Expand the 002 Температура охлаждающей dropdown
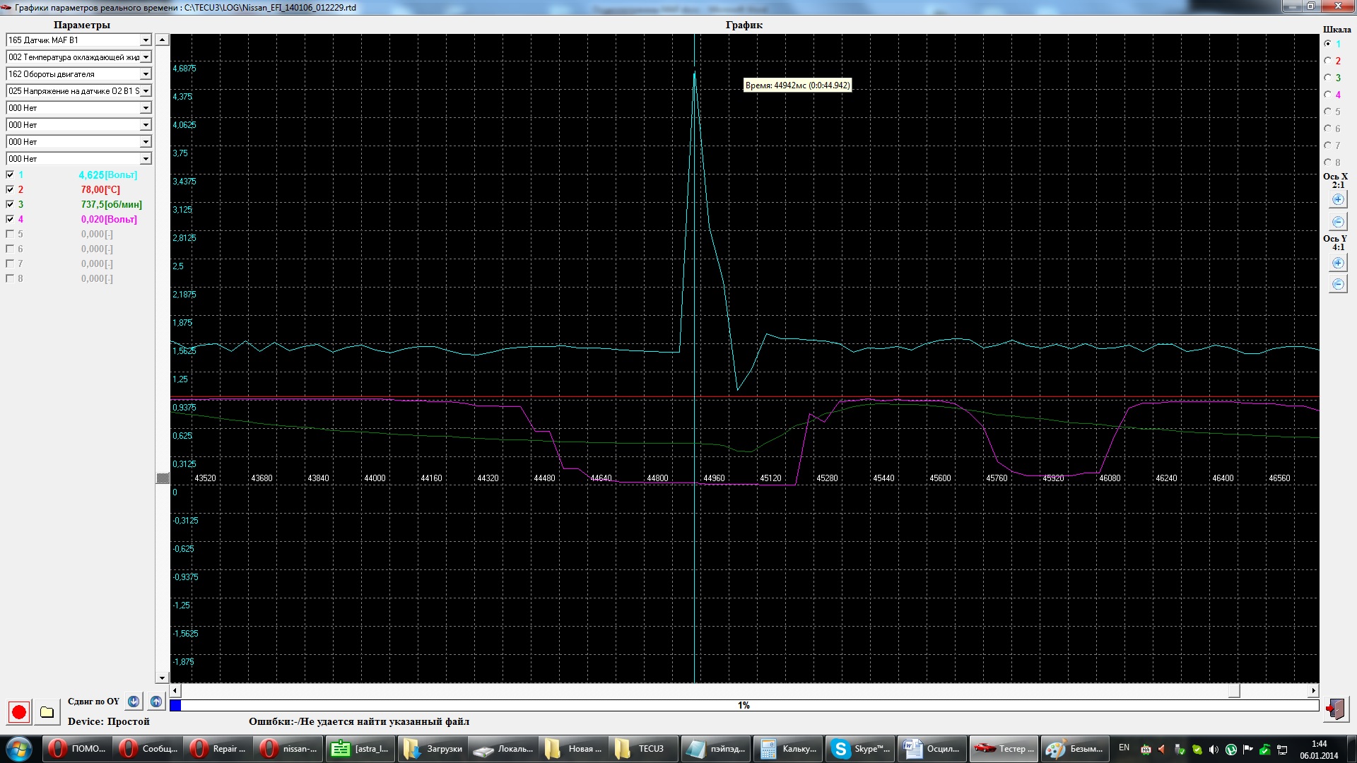The height and width of the screenshot is (763, 1357). pyautogui.click(x=146, y=57)
